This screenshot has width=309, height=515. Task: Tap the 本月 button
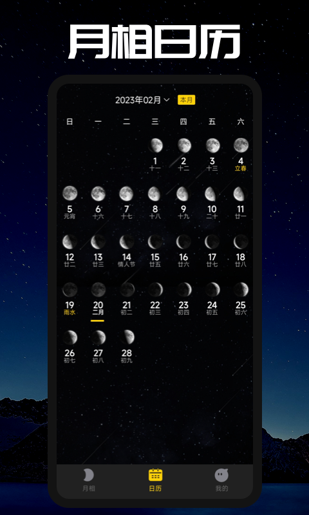187,100
